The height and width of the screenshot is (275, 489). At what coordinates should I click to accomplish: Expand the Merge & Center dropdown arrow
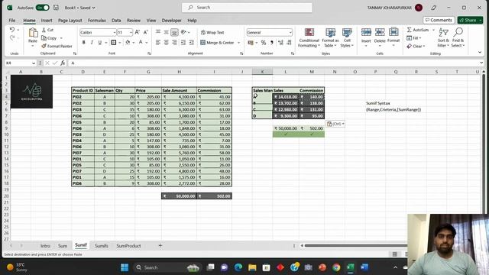click(x=239, y=43)
